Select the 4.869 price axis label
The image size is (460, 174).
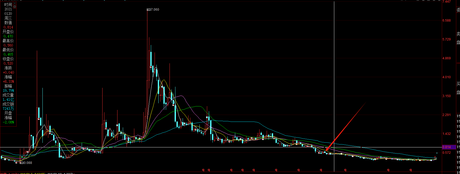pos(446,58)
